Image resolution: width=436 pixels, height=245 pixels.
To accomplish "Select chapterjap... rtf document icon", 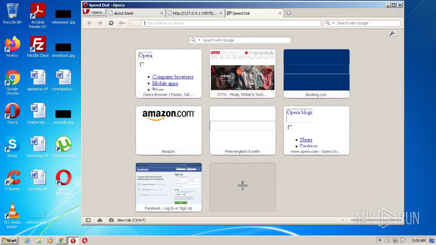I will 38,114.
